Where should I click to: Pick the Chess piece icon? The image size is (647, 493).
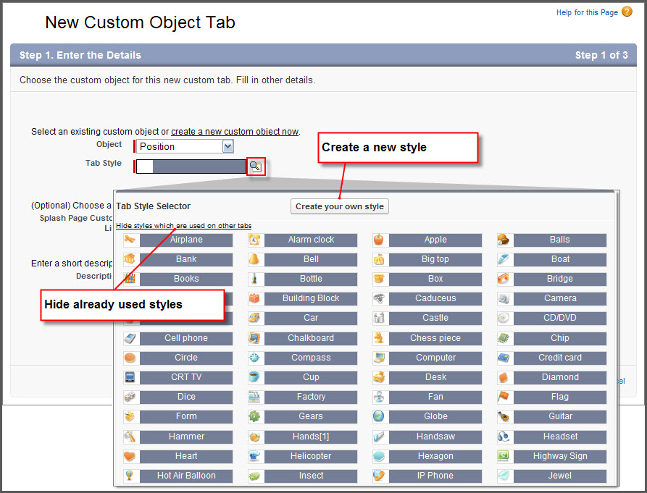point(379,338)
